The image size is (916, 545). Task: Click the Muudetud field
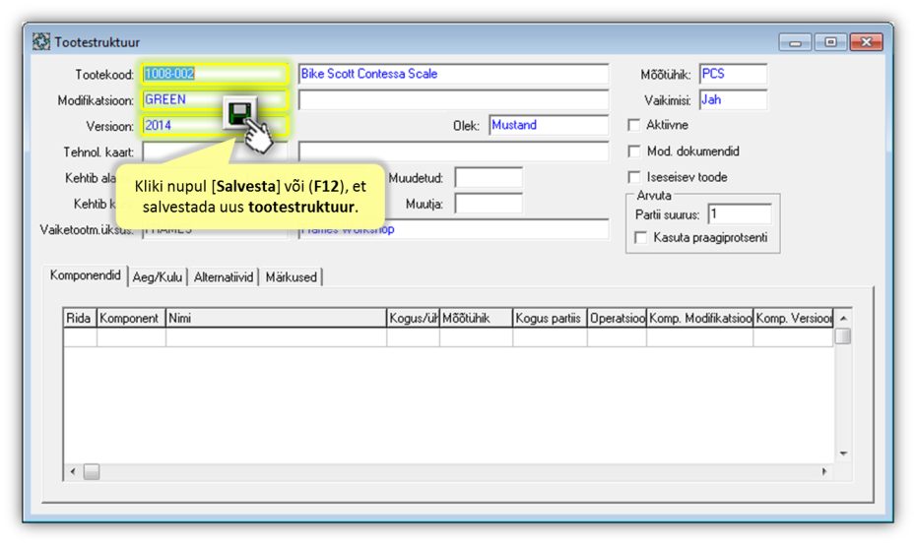(489, 177)
